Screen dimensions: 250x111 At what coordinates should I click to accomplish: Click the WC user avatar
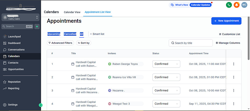tap(244, 5)
